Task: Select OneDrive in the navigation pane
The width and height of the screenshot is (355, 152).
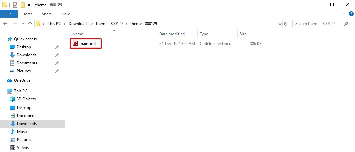Action: tap(22, 80)
